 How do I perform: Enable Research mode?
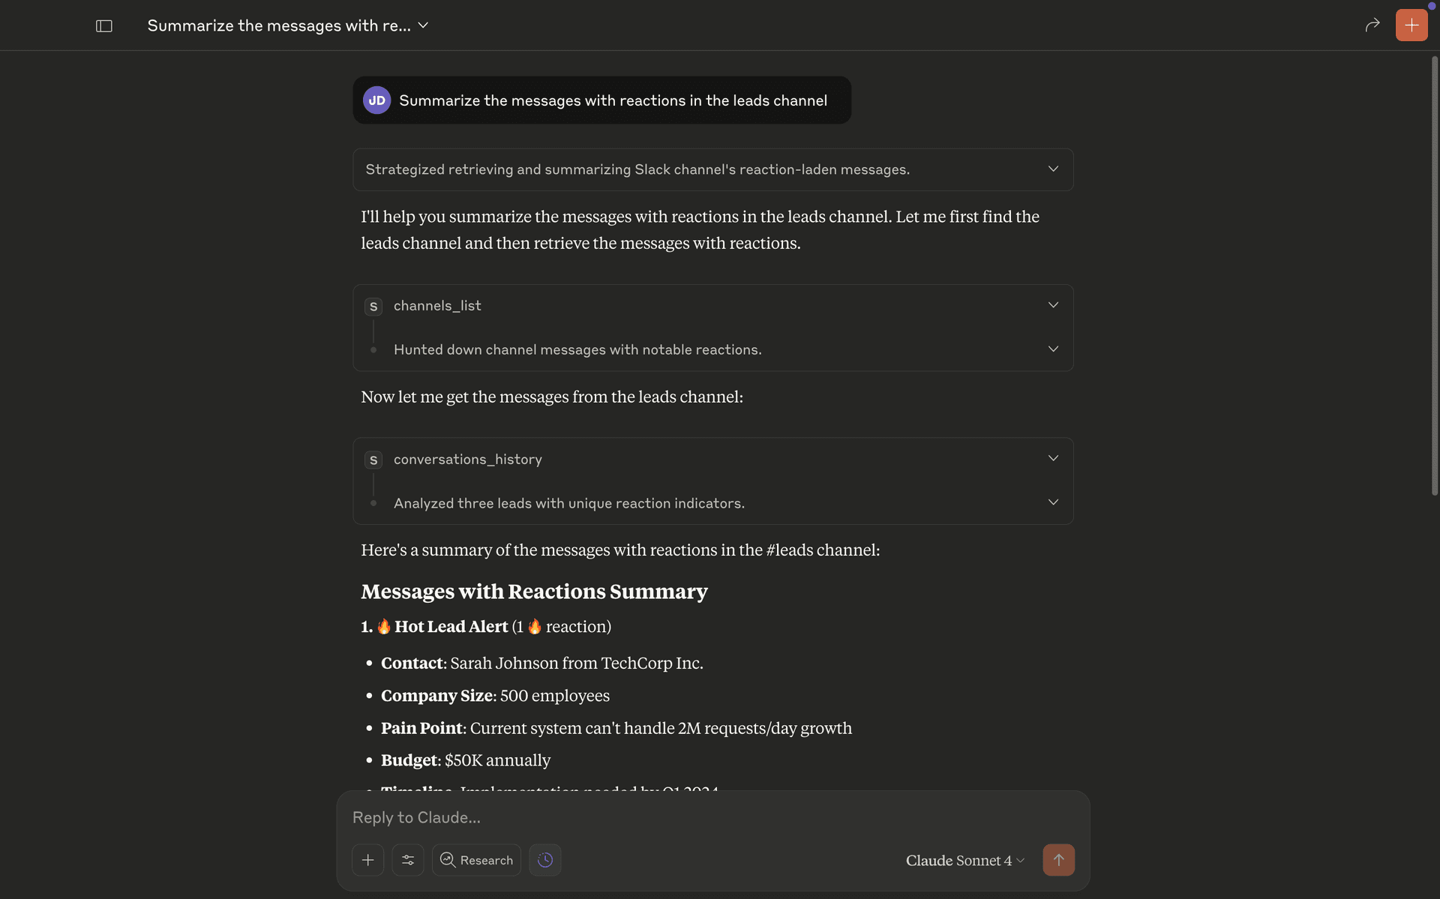[476, 860]
